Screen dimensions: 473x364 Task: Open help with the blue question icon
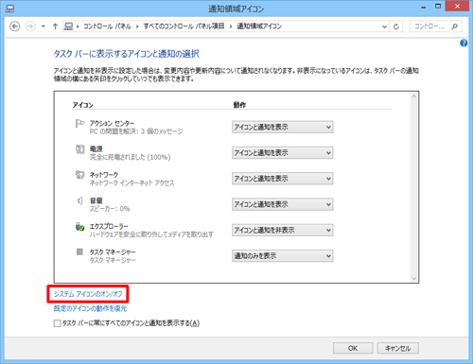(x=464, y=43)
